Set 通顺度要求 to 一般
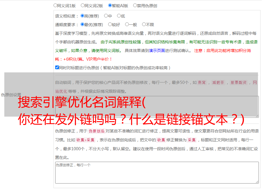 point(127,24)
